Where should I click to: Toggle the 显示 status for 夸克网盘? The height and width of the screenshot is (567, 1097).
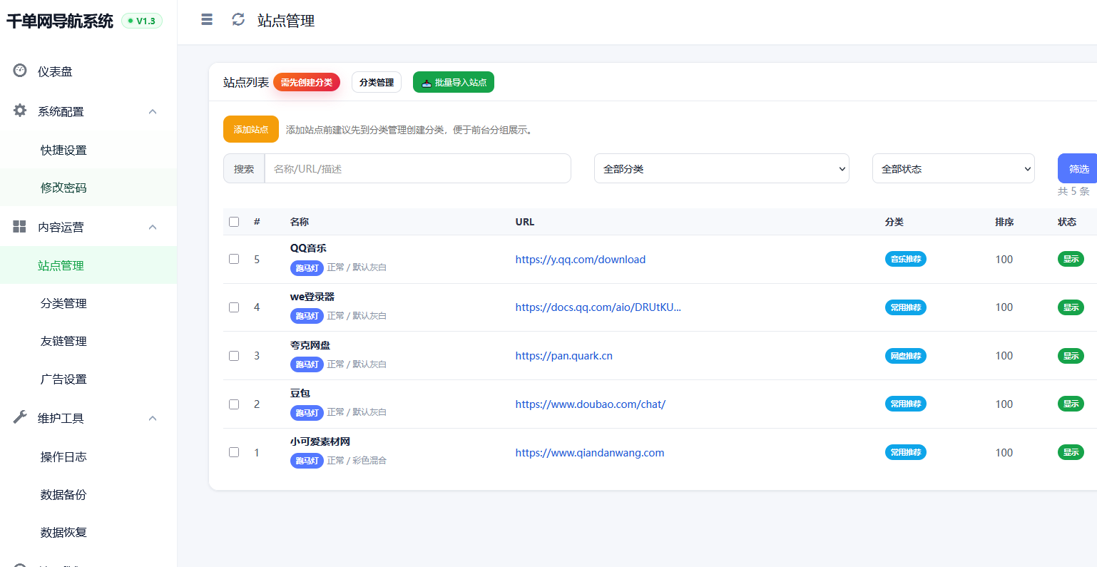(x=1071, y=356)
